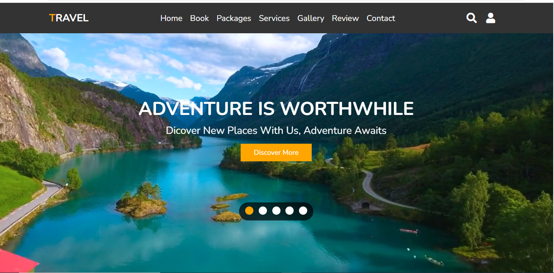Navigate to Packages in the navbar
Screen dimensions: 554x273
[x=234, y=18]
